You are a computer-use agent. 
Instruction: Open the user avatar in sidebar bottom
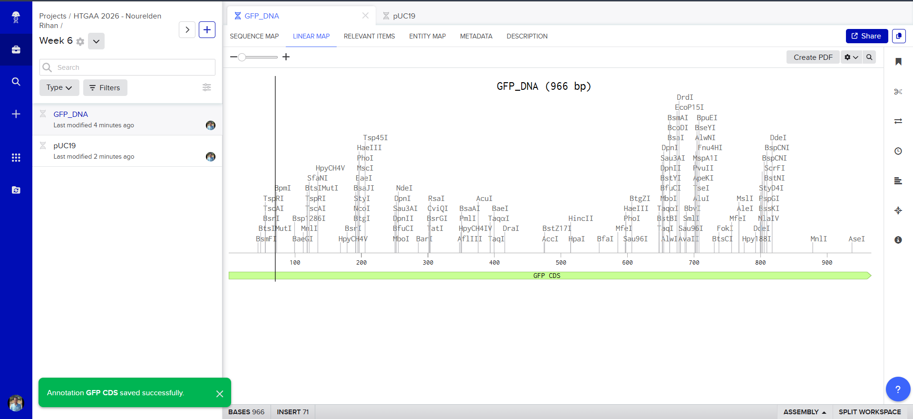coord(16,403)
